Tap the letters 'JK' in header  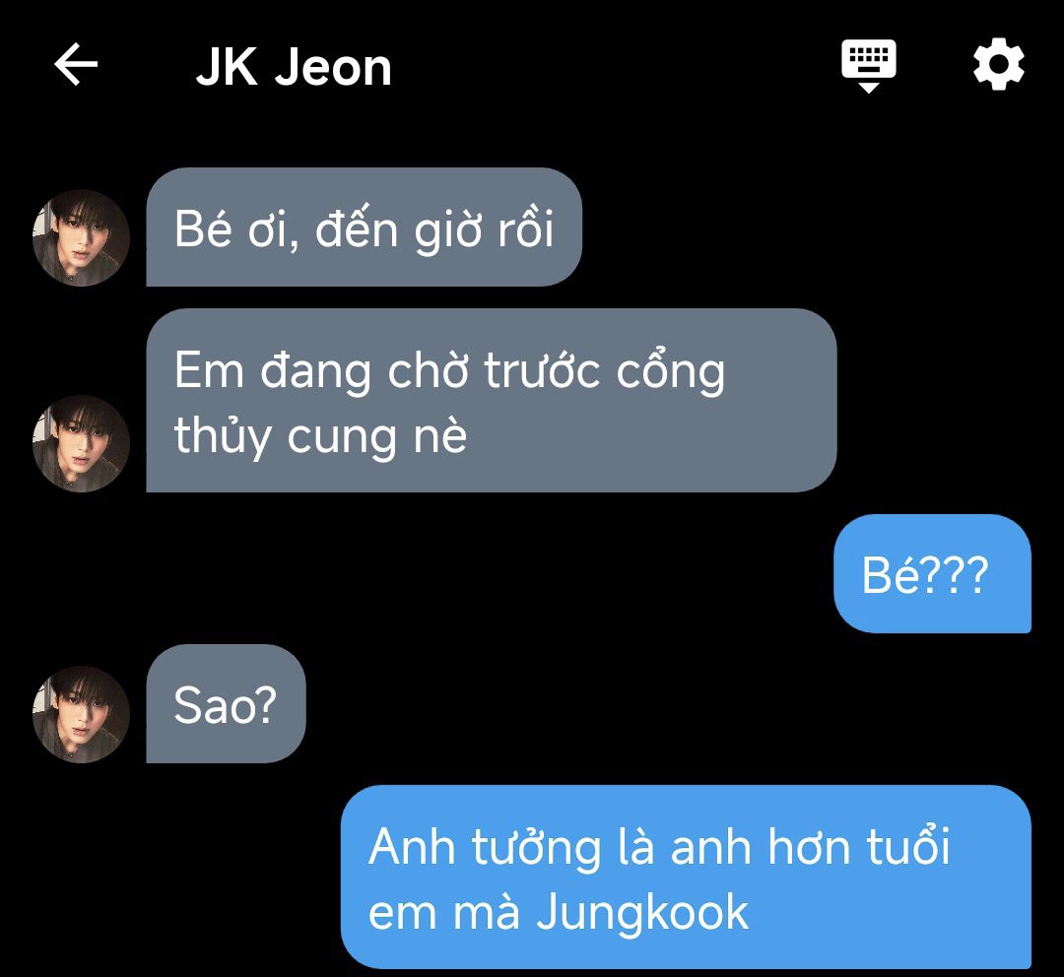(x=227, y=67)
